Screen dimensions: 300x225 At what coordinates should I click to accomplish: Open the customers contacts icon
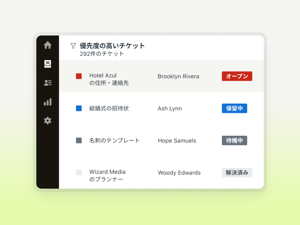pyautogui.click(x=48, y=83)
